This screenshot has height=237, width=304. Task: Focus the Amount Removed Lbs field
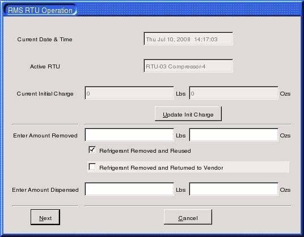[x=129, y=135]
